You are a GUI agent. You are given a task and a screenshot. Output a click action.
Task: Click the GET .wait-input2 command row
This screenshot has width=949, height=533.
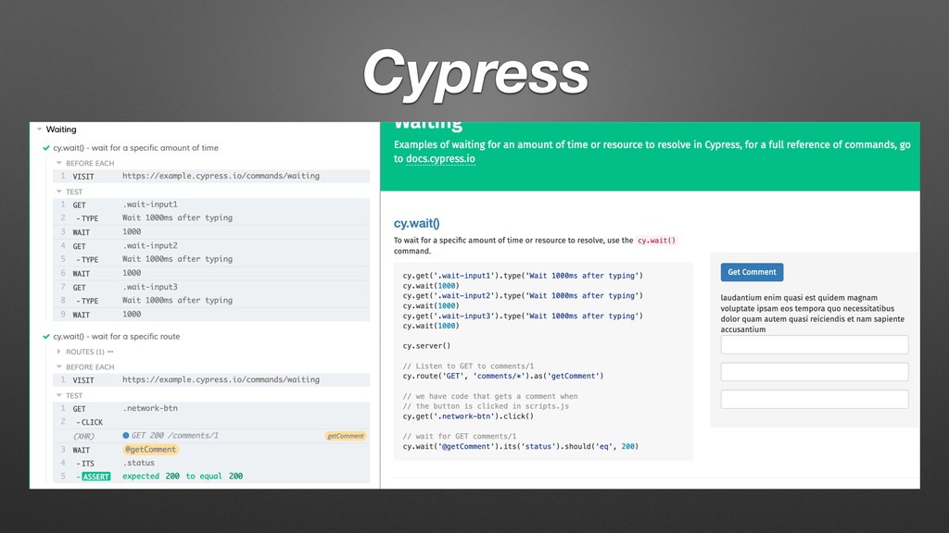coord(211,246)
